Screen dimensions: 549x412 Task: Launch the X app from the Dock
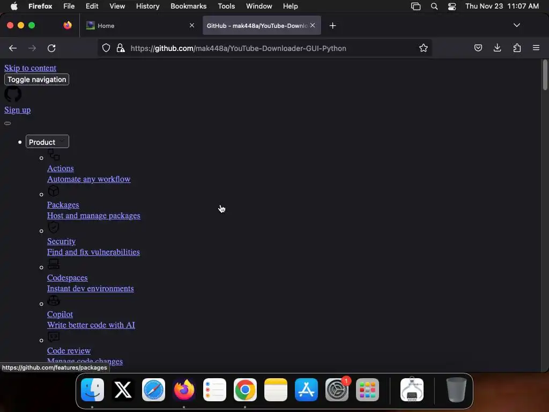pyautogui.click(x=123, y=389)
